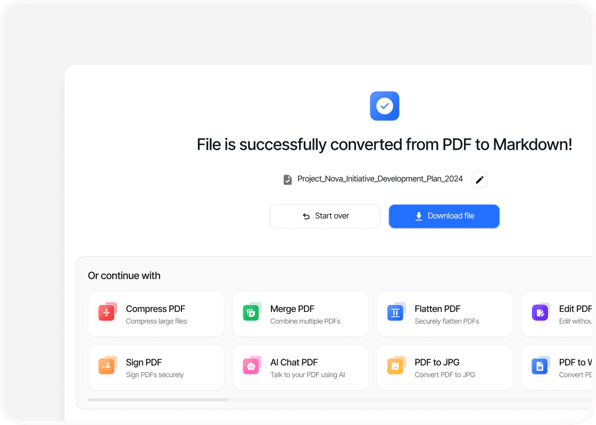Image resolution: width=596 pixels, height=425 pixels.
Task: Click the blue Flatten PDF icon
Action: coord(396,312)
